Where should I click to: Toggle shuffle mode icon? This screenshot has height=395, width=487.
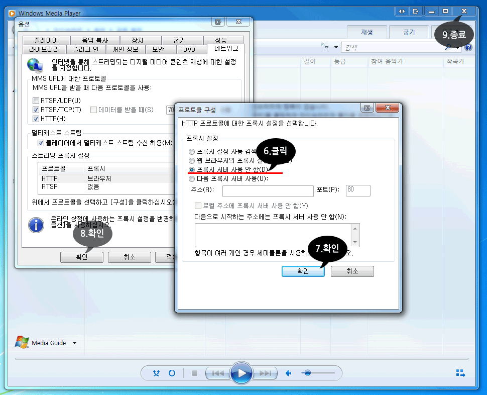click(x=156, y=373)
